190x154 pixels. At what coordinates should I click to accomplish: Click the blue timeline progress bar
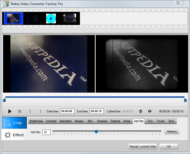(95, 97)
